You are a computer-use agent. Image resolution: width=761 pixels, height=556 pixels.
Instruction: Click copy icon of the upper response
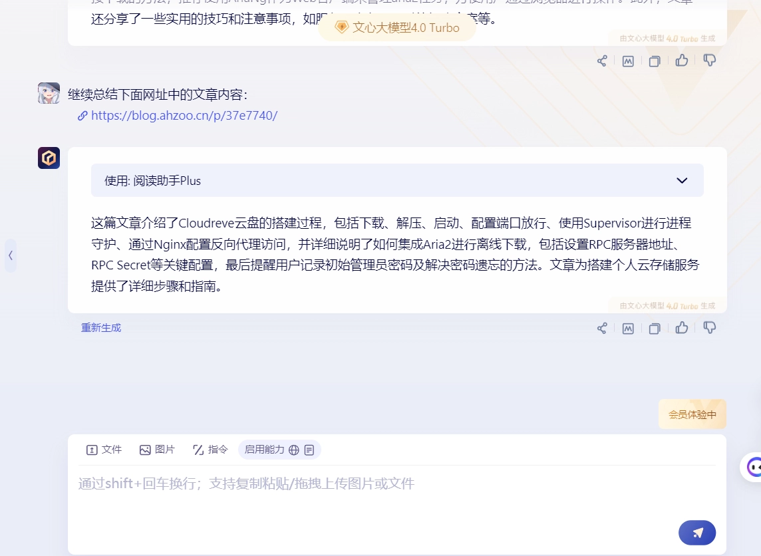(x=655, y=61)
